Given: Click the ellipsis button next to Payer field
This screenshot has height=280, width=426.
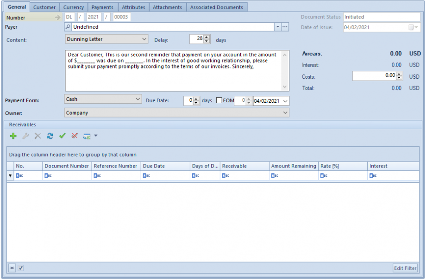Looking at the screenshot, I should click(x=285, y=27).
